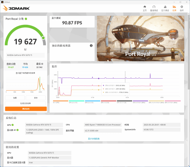
Task: Toggle the 帧率 (FPS) orange legend line
Action: 61,102
